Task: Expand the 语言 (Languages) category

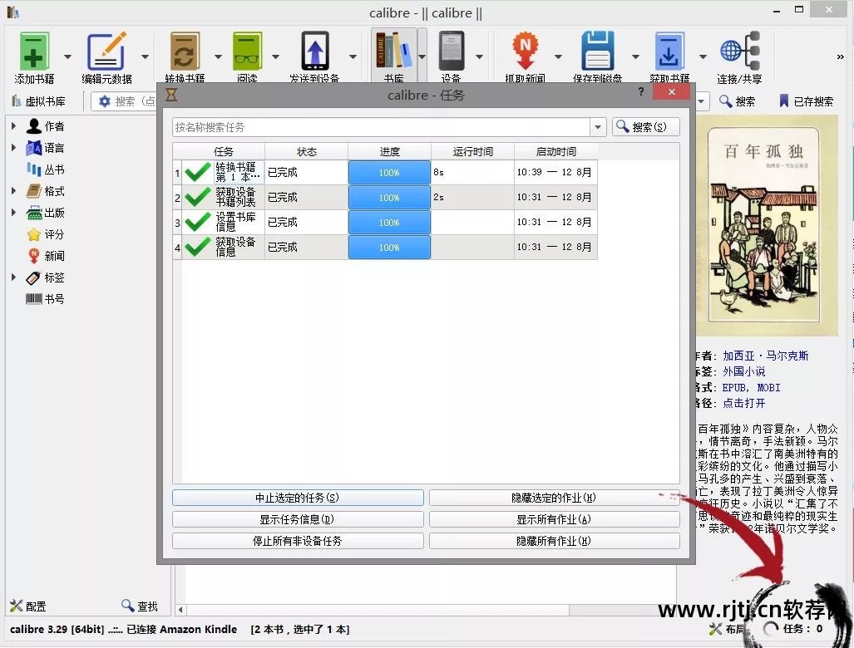Action: point(13,147)
